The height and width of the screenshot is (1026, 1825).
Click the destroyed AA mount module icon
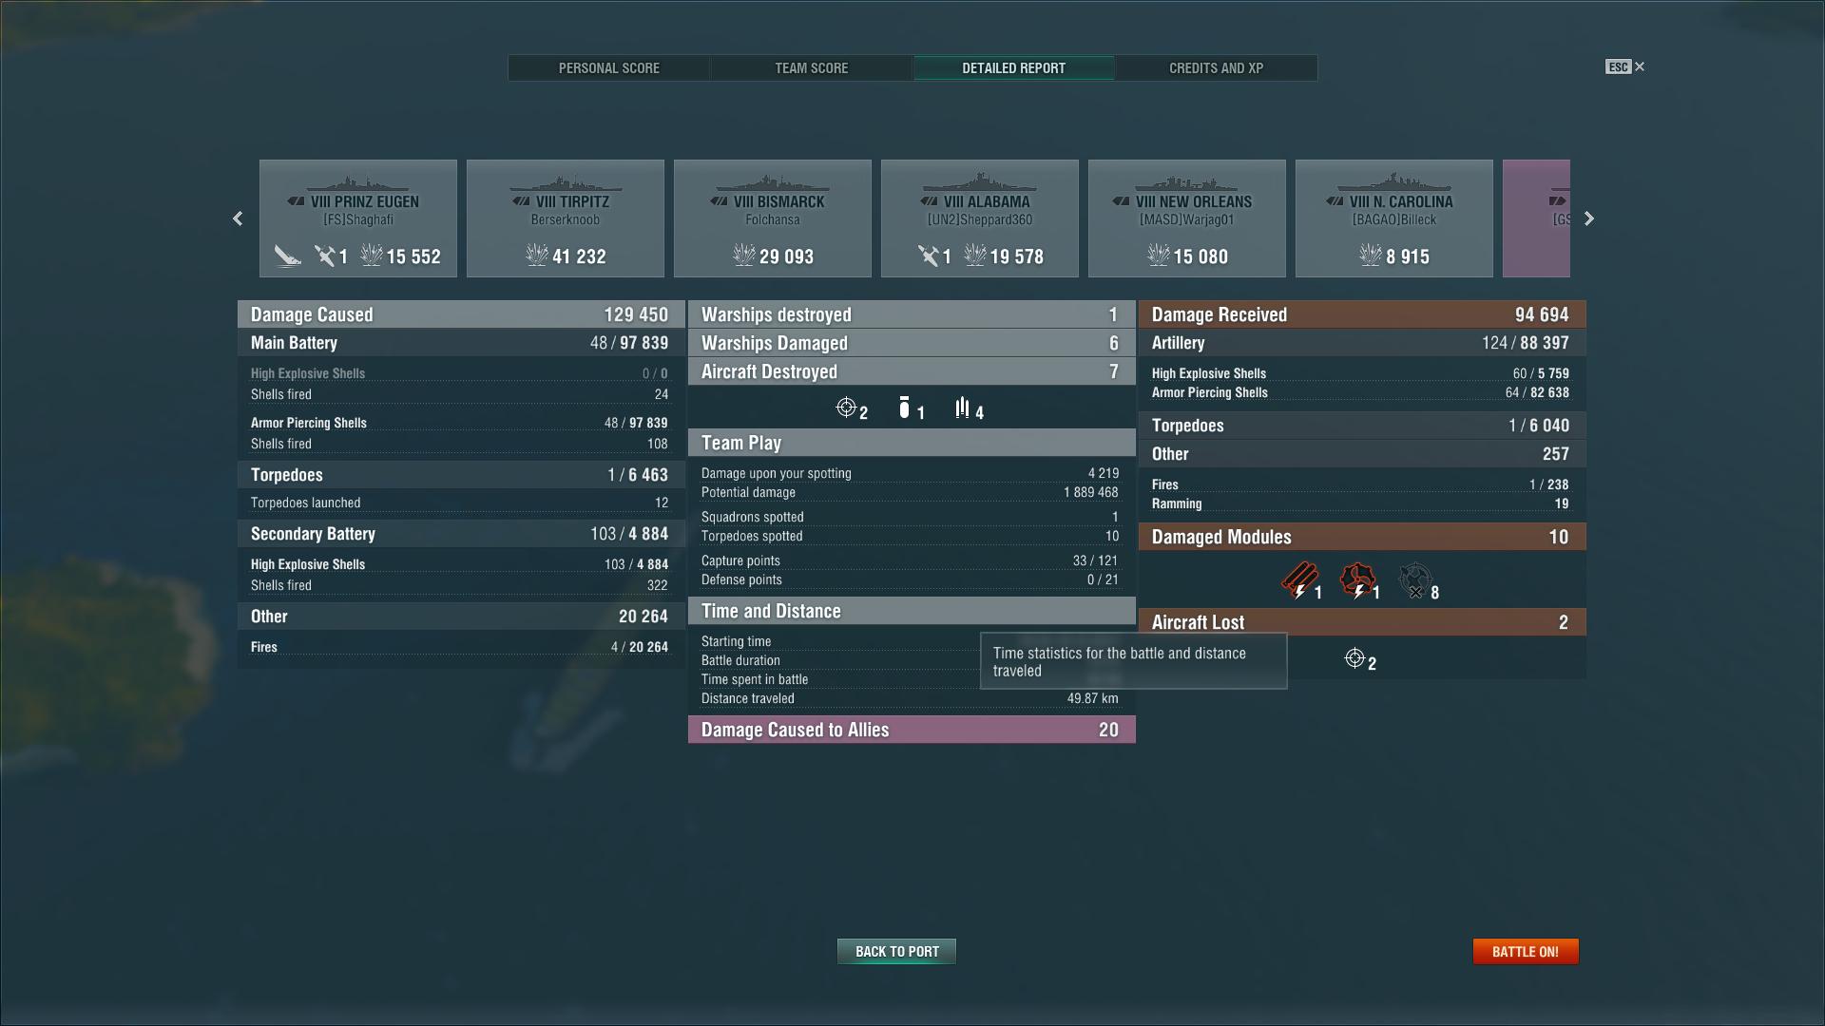point(1415,579)
